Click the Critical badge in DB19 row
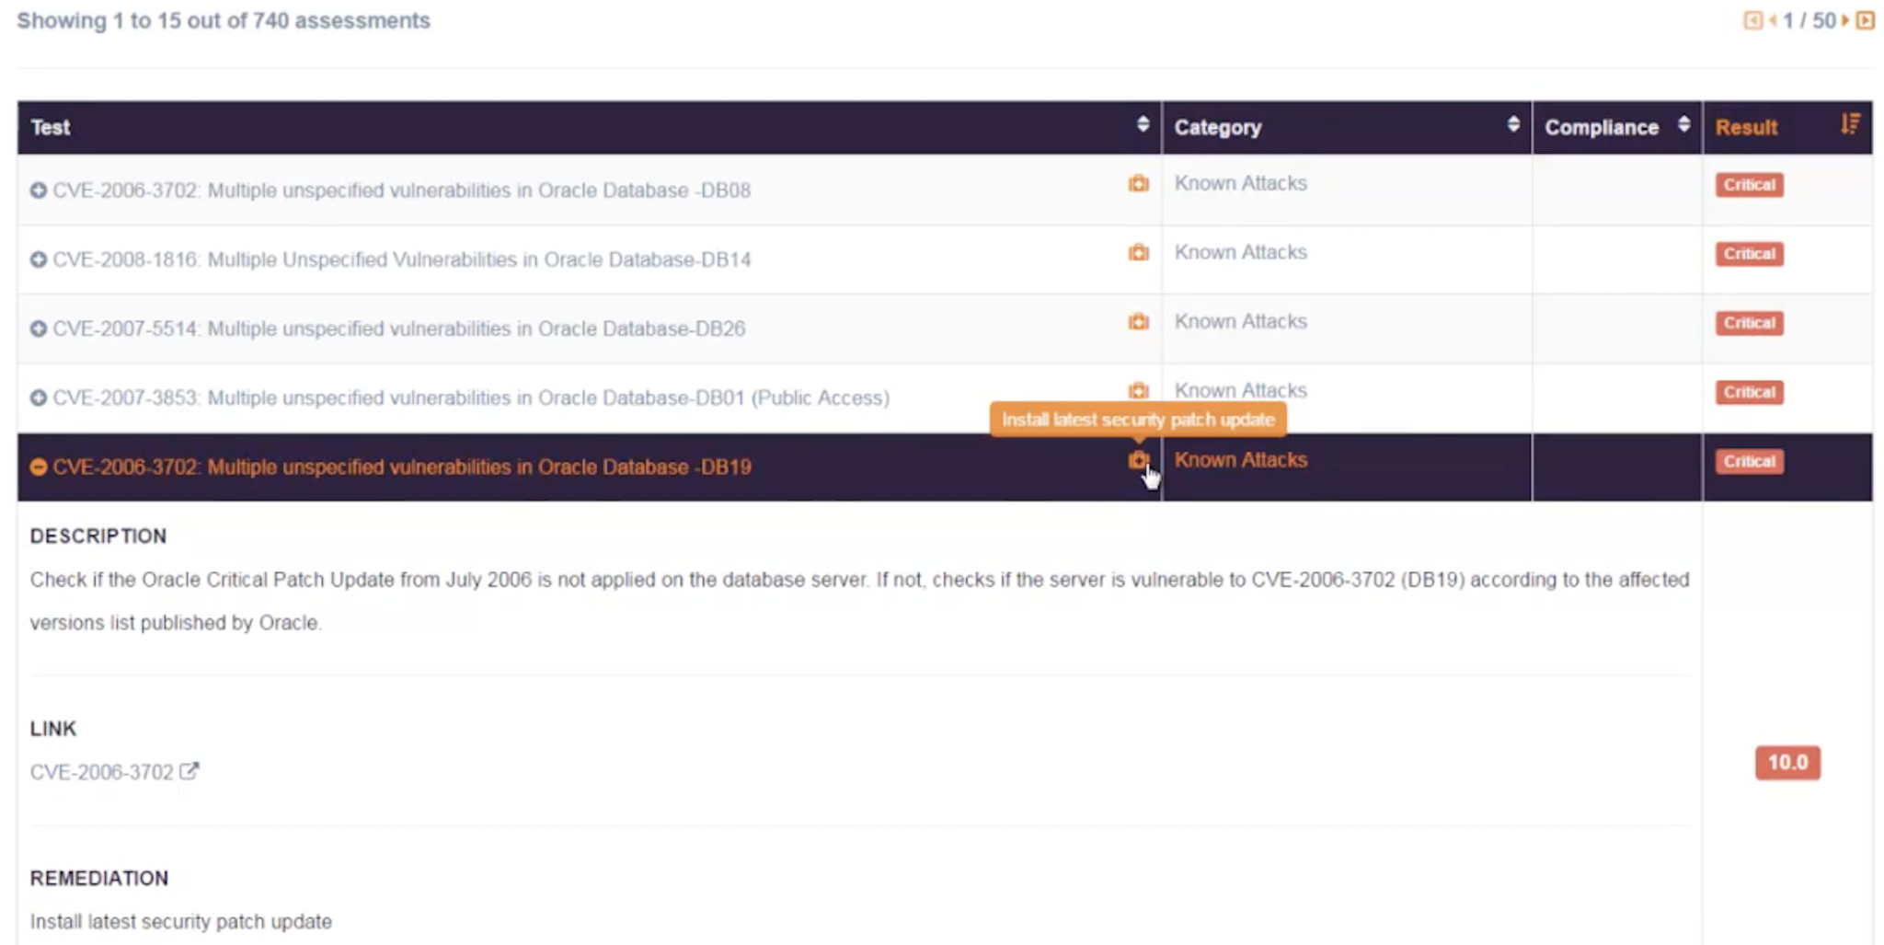The width and height of the screenshot is (1884, 945). pos(1749,462)
